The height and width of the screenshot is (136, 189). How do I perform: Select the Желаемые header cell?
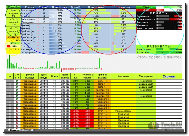[x=13, y=7]
